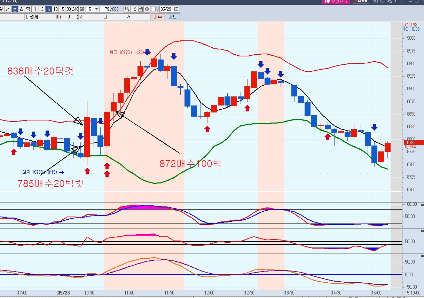Image resolution: width=424 pixels, height=298 pixels.
Task: Close the stochastic indicator panel at 100.00
Action: pos(423,205)
